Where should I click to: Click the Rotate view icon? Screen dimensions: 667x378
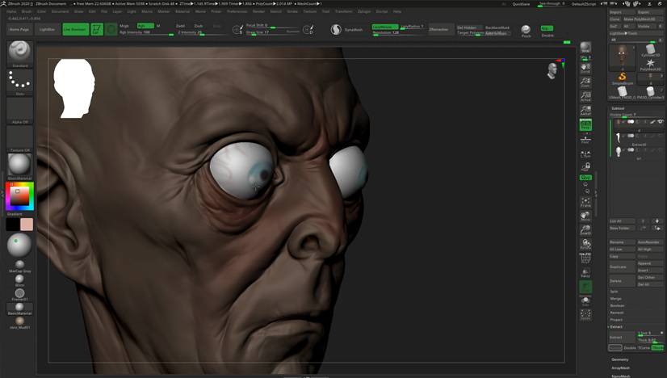(585, 243)
